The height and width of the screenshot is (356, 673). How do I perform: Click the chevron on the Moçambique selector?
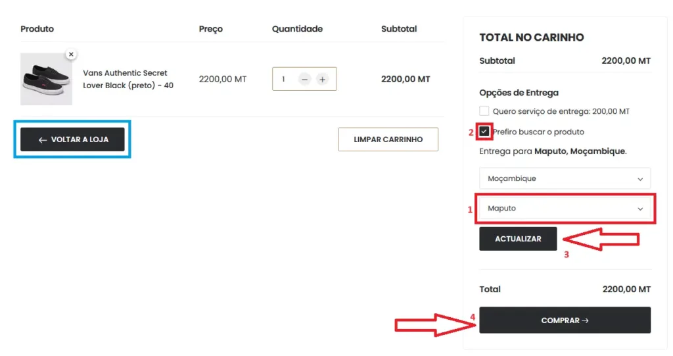click(640, 178)
